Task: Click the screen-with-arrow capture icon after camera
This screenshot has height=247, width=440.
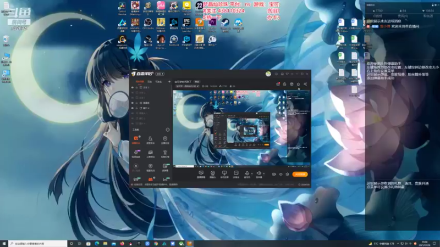Action: pos(224,173)
